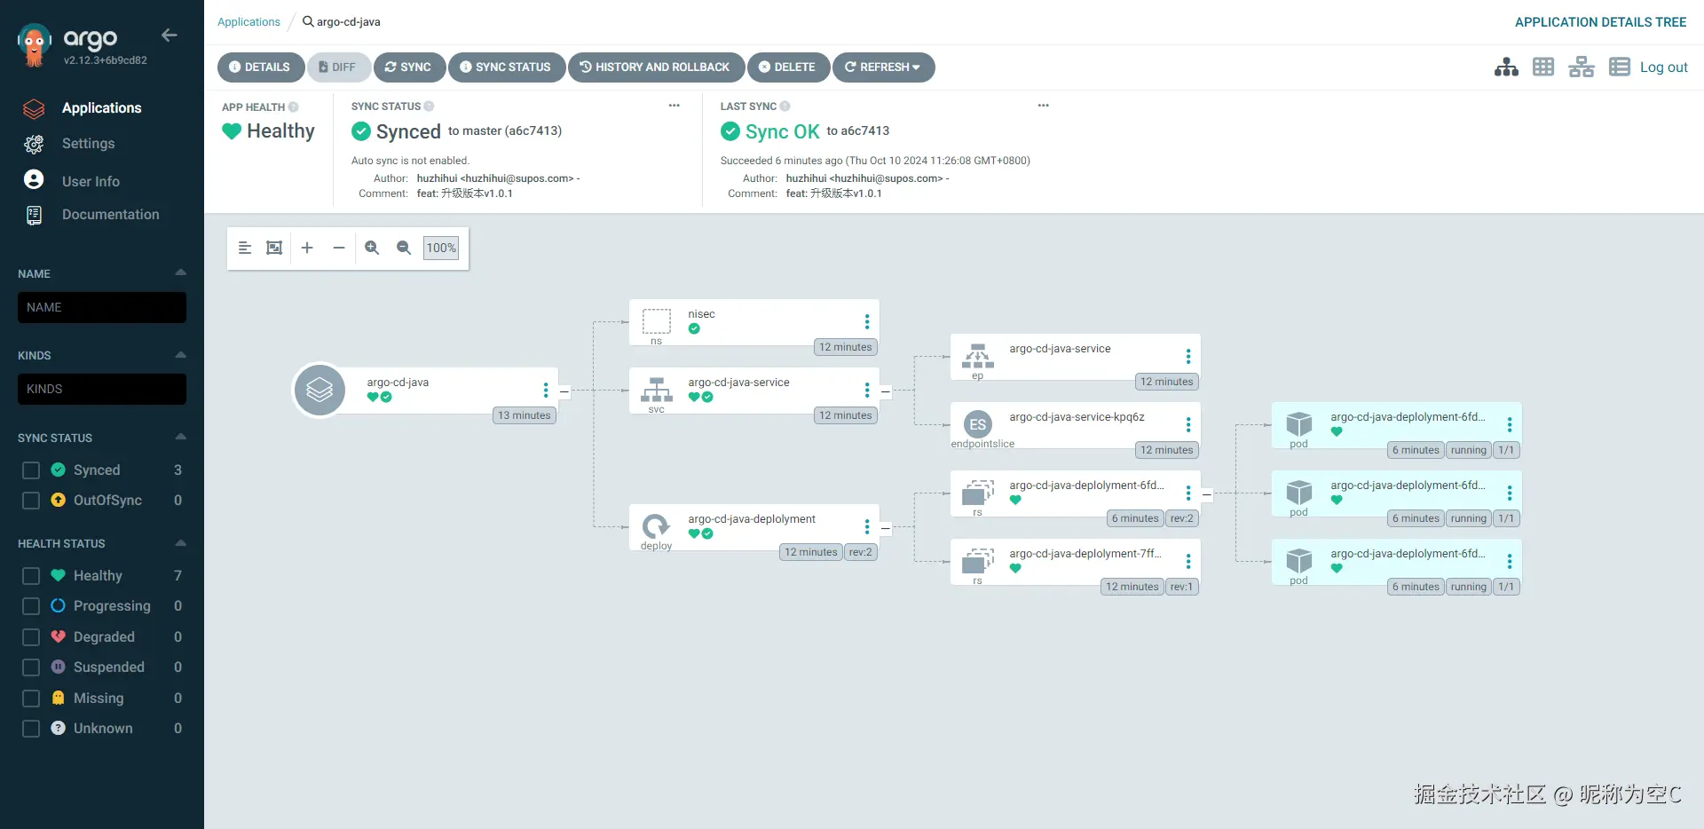
Task: Check the Synced filter checkbox
Action: pyautogui.click(x=31, y=470)
